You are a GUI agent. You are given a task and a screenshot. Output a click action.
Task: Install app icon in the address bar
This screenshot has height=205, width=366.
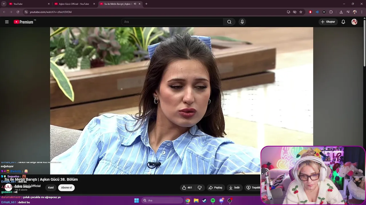tap(289, 12)
